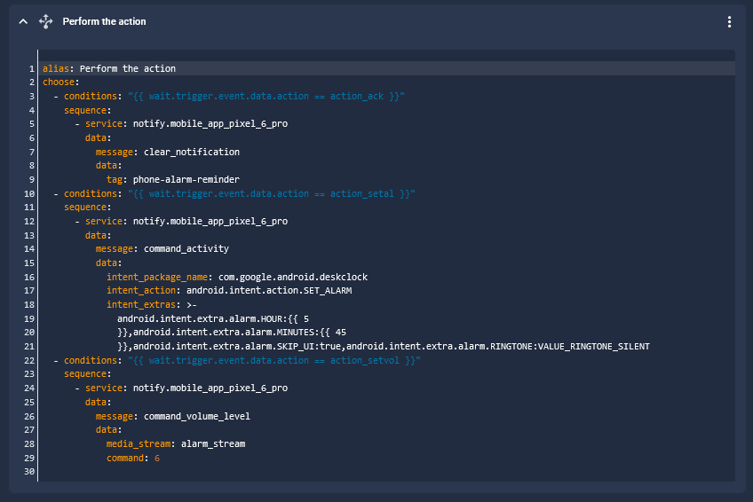753x502 pixels.
Task: Click line number 3 in the gutter
Action: coord(32,96)
